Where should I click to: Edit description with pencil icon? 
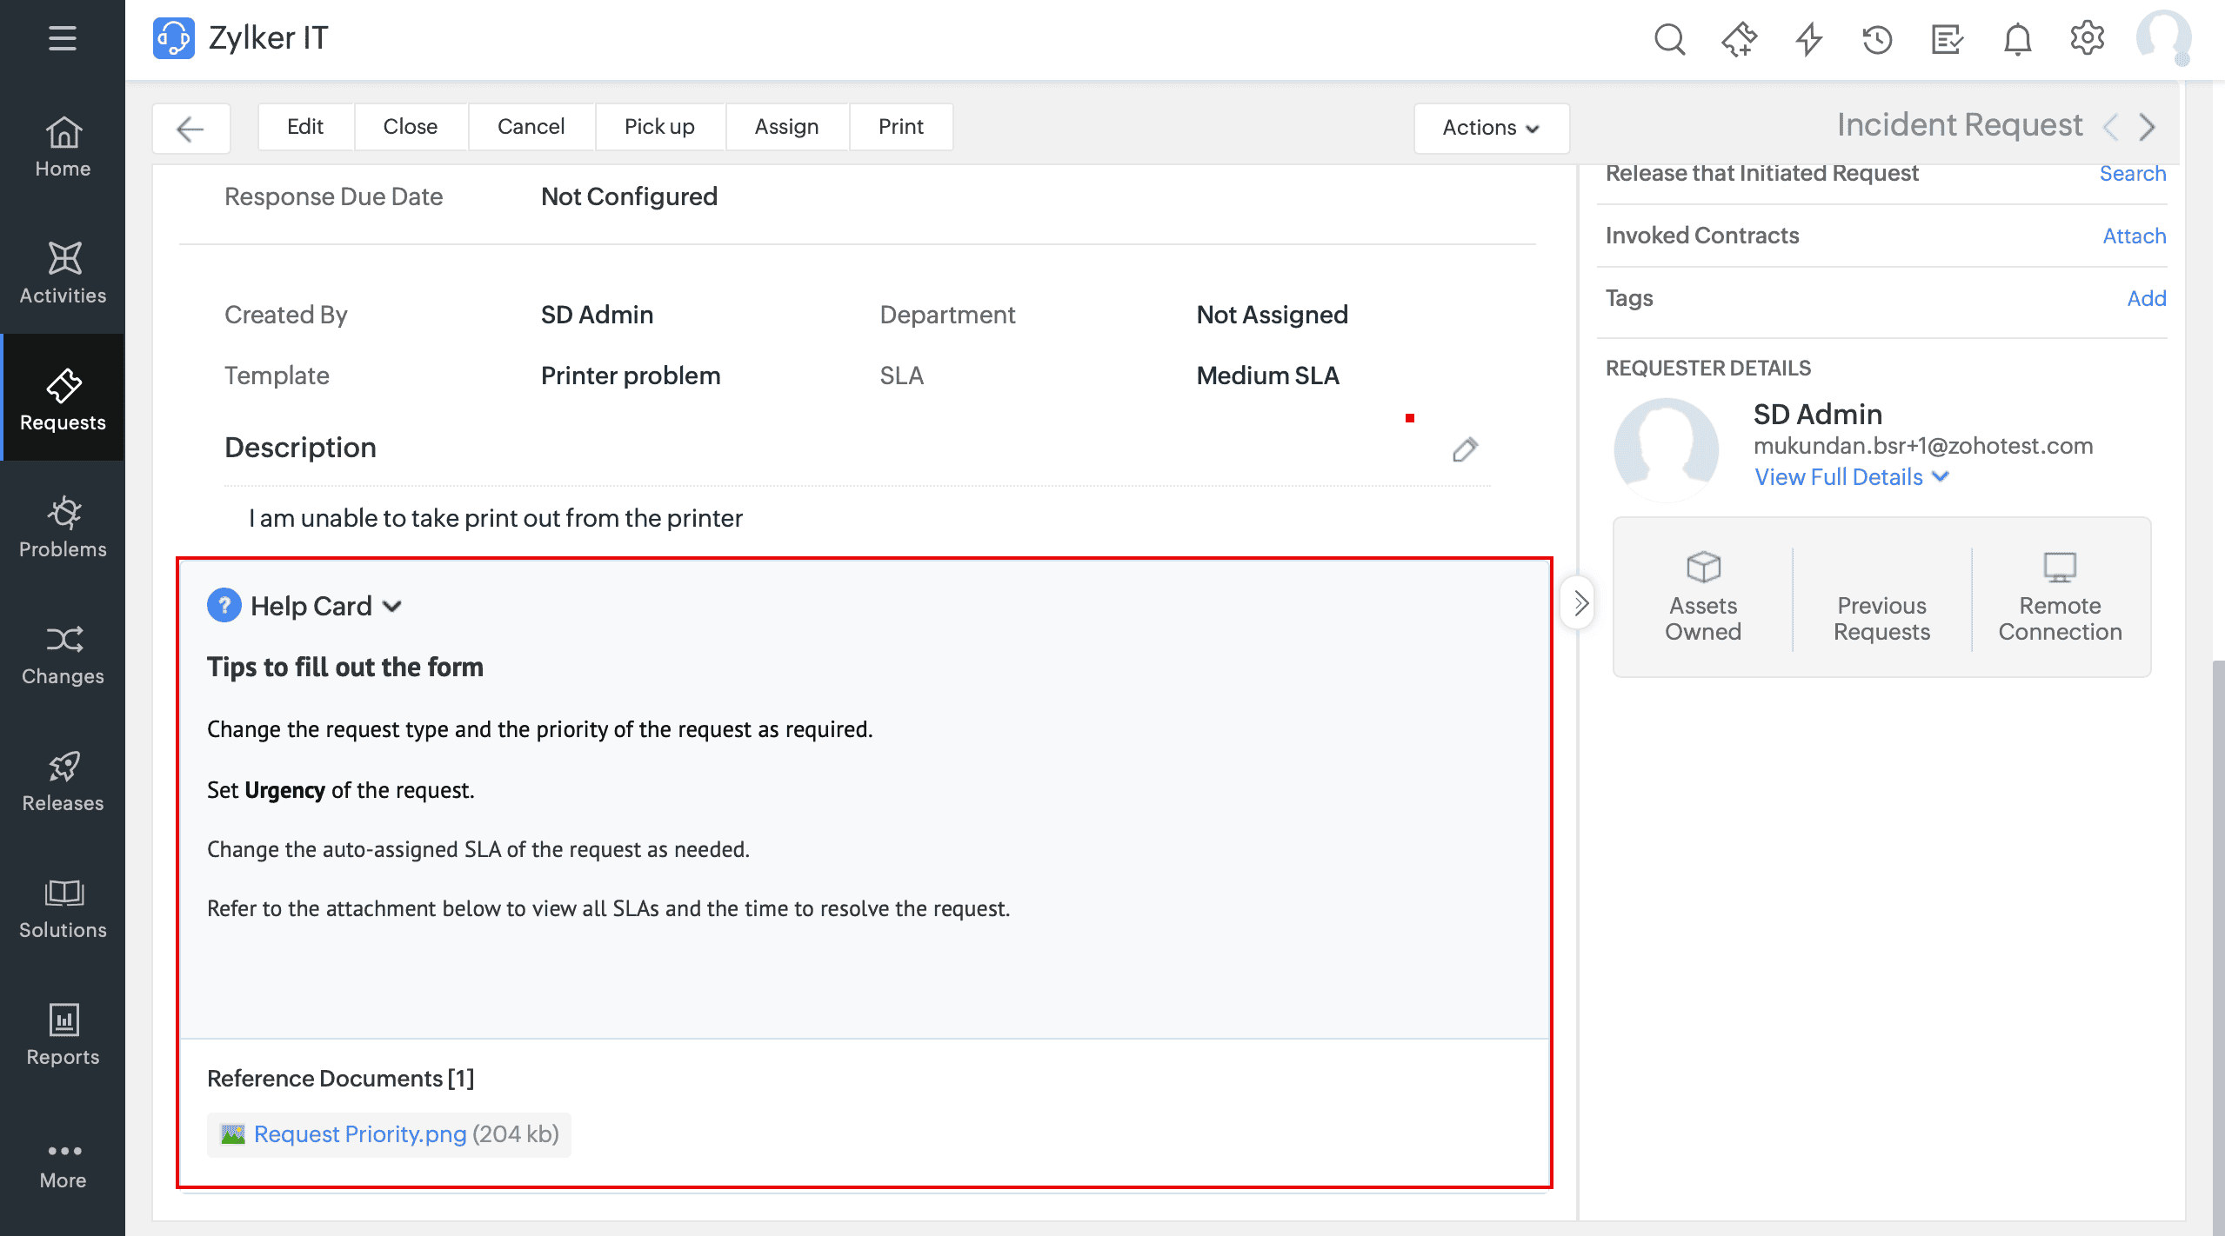tap(1465, 449)
